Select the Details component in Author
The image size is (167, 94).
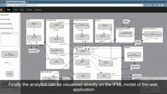coord(105,27)
